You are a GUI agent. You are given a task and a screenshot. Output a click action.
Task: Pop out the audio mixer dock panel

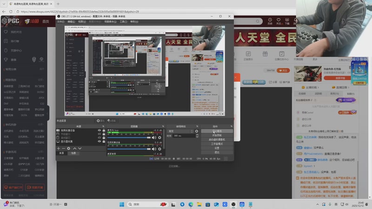coord(163,126)
